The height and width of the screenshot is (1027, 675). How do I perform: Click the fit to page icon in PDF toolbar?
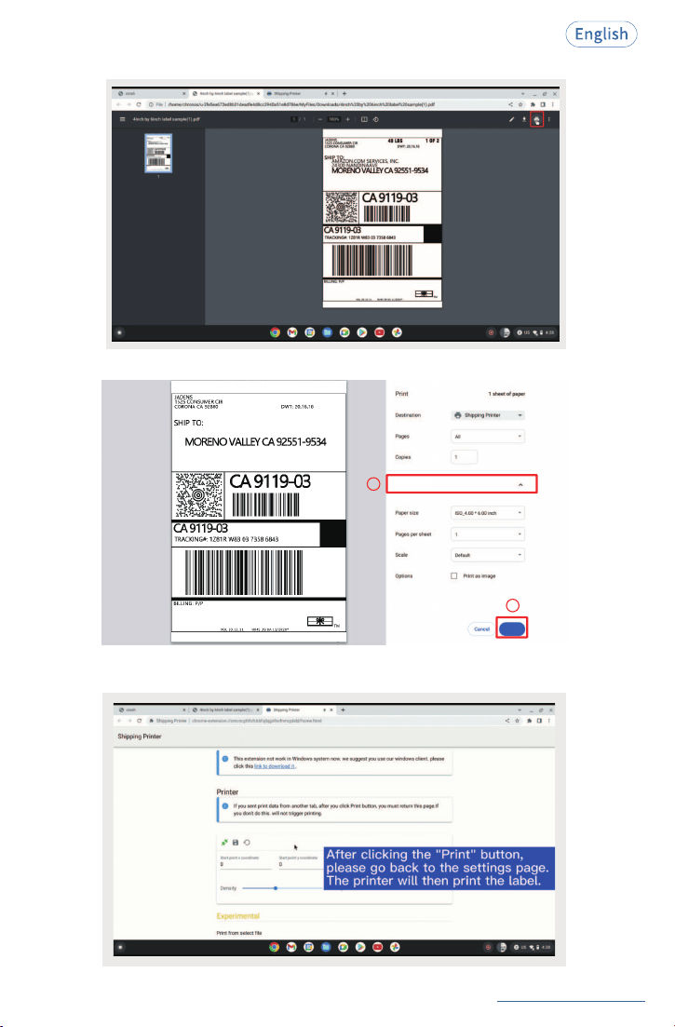pos(365,119)
